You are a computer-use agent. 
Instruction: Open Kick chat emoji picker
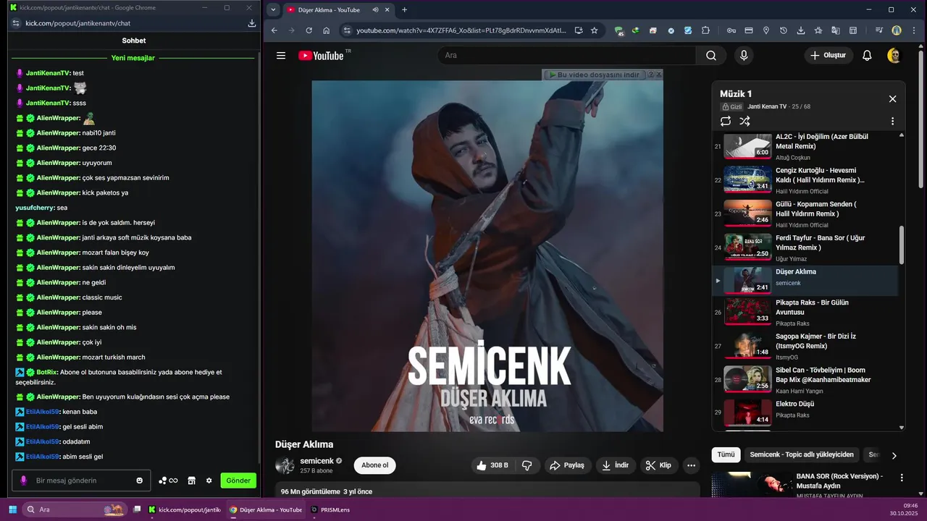click(x=140, y=480)
